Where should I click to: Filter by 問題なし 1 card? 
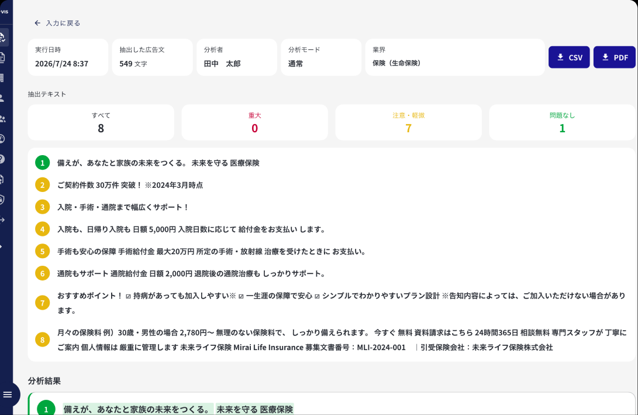pos(563,122)
